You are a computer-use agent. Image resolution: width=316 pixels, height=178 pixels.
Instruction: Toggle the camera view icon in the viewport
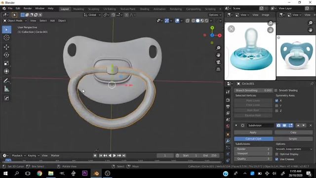(218, 62)
